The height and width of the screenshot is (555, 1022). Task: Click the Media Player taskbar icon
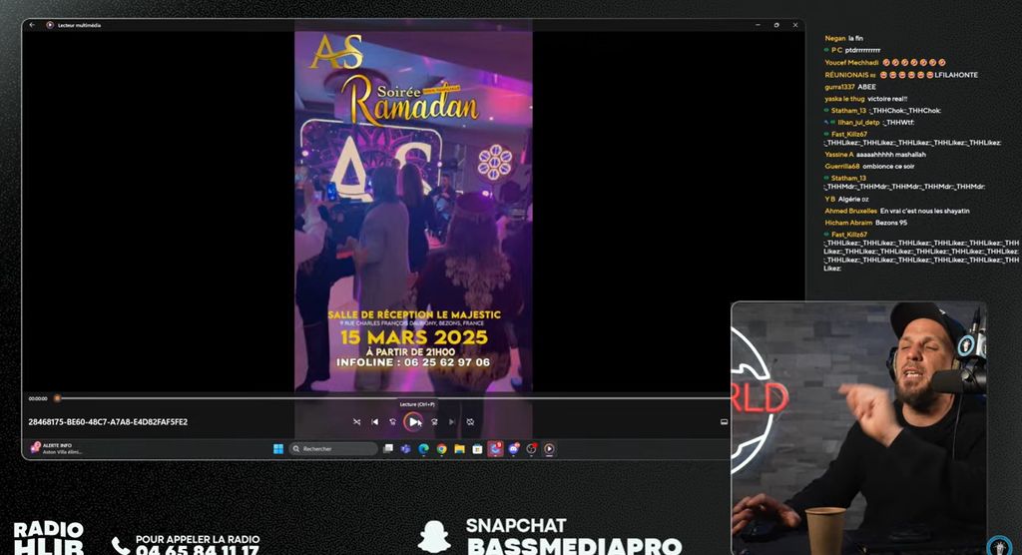point(549,449)
